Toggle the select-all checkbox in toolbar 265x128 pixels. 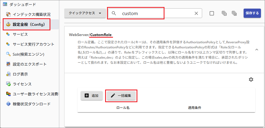click(212, 13)
